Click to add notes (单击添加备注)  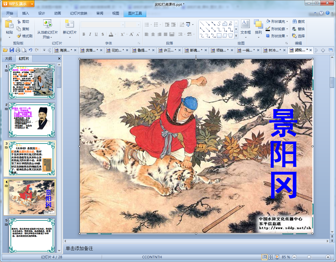point(79,248)
